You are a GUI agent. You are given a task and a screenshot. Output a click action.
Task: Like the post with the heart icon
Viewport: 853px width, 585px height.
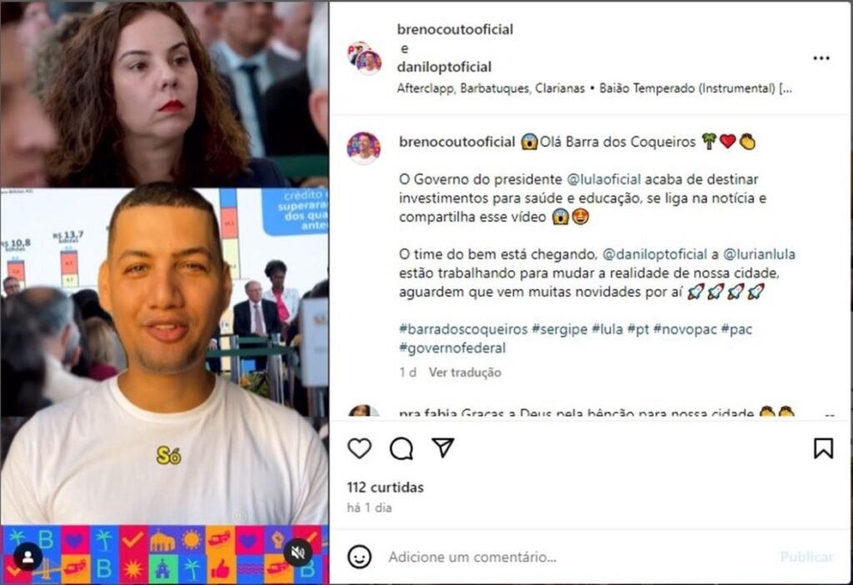pos(359,449)
